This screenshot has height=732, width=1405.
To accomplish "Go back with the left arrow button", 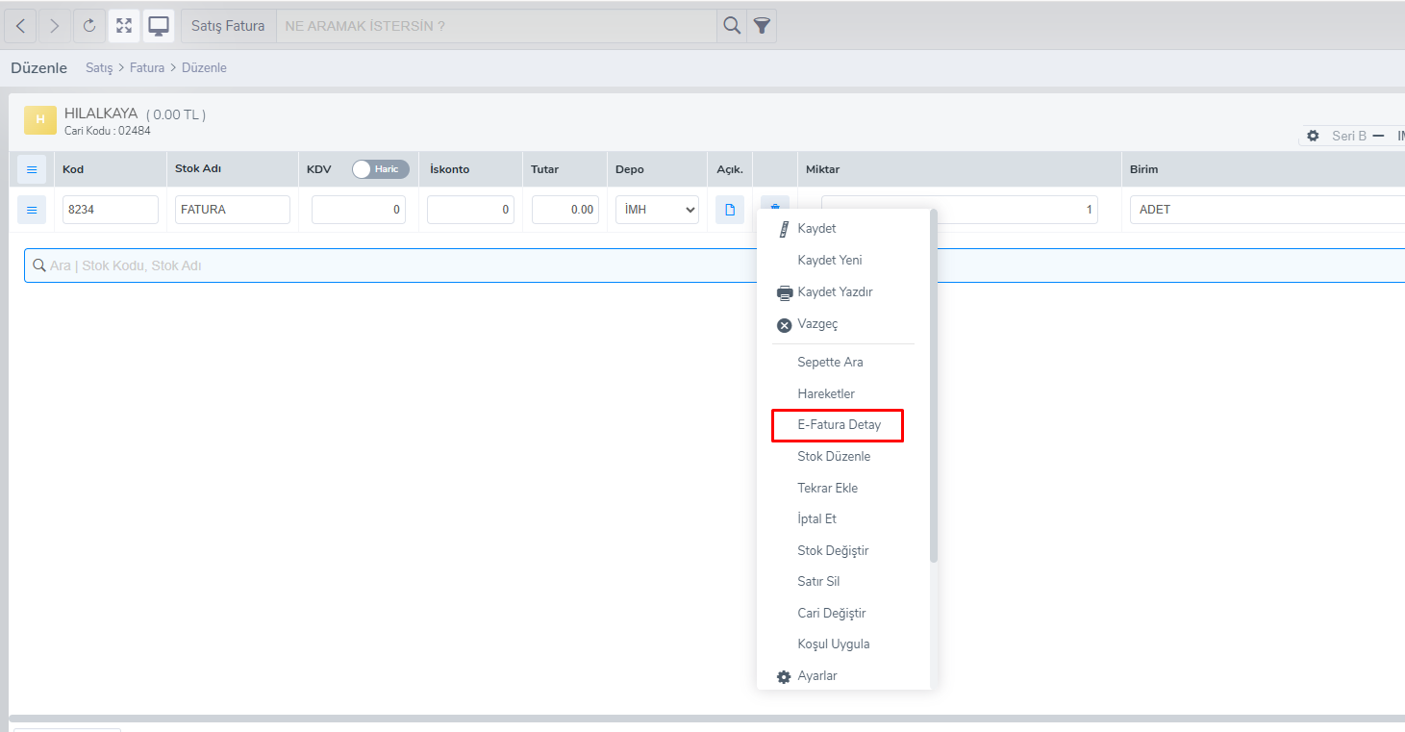I will coord(20,26).
